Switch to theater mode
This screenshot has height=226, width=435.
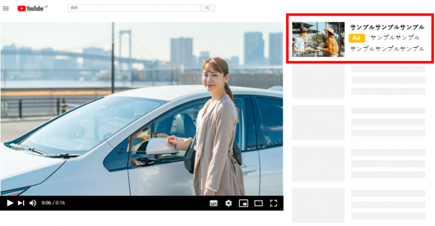(259, 203)
